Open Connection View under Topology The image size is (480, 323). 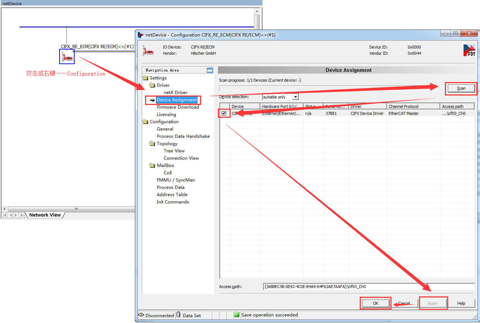[181, 158]
